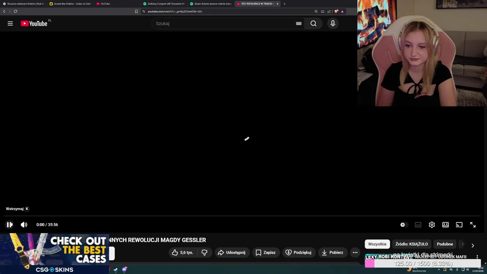The width and height of the screenshot is (487, 274).
Task: Mute the video volume speaker
Action: coord(24,225)
